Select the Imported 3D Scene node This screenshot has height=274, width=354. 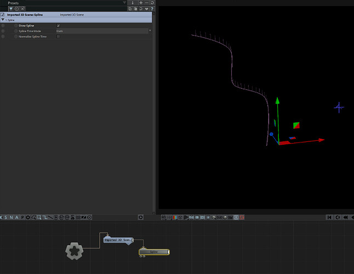(118, 240)
